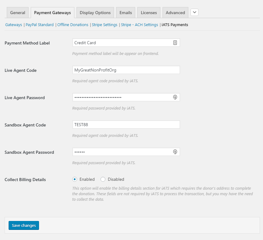The image size is (263, 240).
Task: Click the 'Live Agent Code' label
Action: point(21,70)
